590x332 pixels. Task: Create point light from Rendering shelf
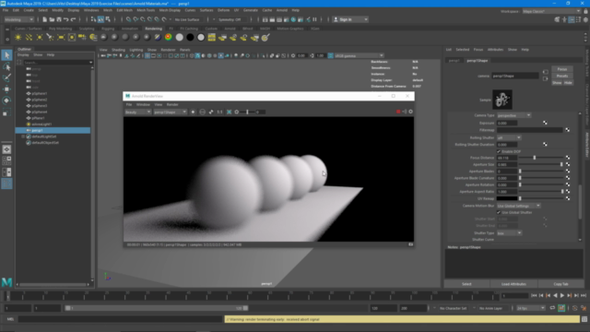pos(40,37)
